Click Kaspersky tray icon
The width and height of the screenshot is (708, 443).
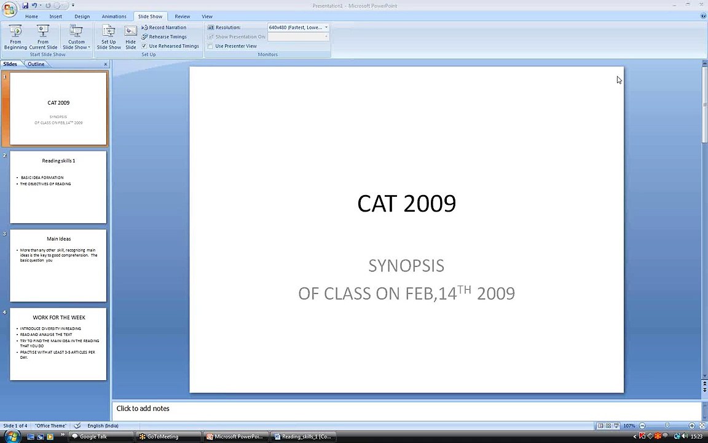642,436
